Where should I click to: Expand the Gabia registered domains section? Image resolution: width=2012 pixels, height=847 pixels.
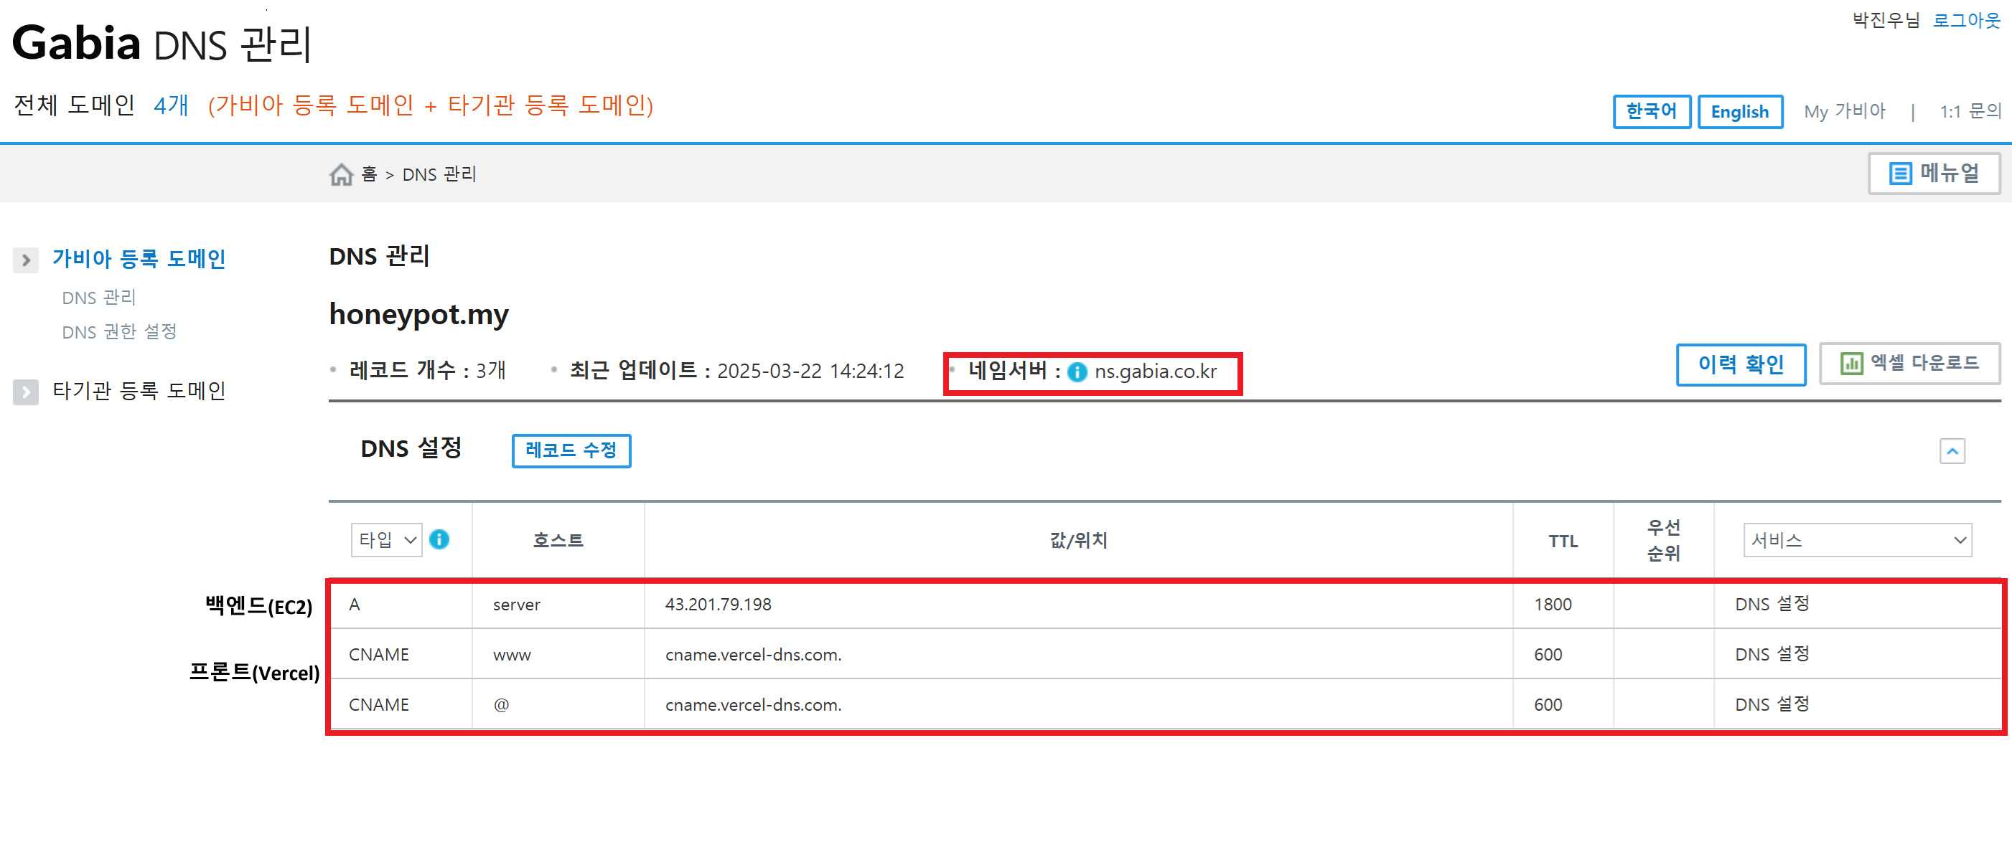coord(26,260)
